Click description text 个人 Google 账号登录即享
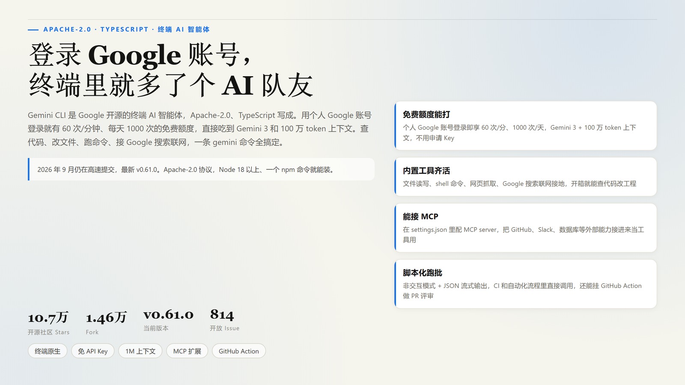 coord(519,133)
